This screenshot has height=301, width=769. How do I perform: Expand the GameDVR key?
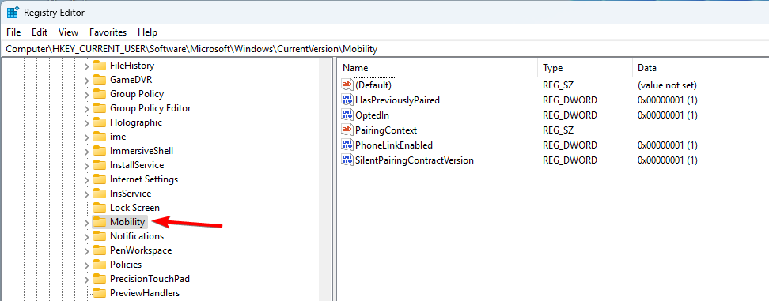click(x=87, y=81)
